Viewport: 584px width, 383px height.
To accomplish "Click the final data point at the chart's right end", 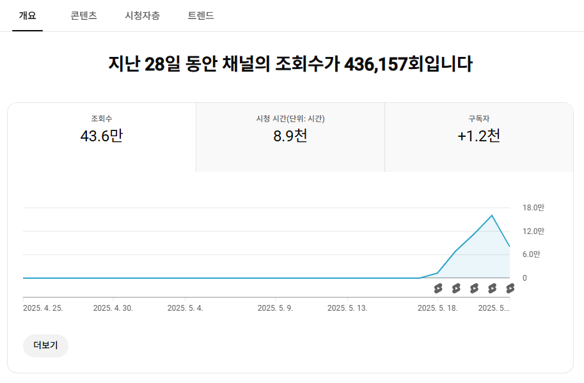I will pos(509,246).
